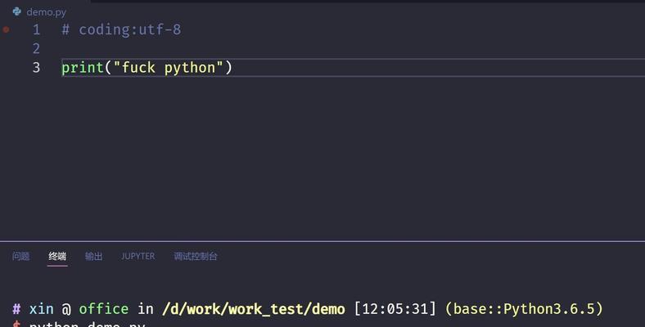645x327 pixels.
Task: Open the 输出 output tab
Action: 93,257
